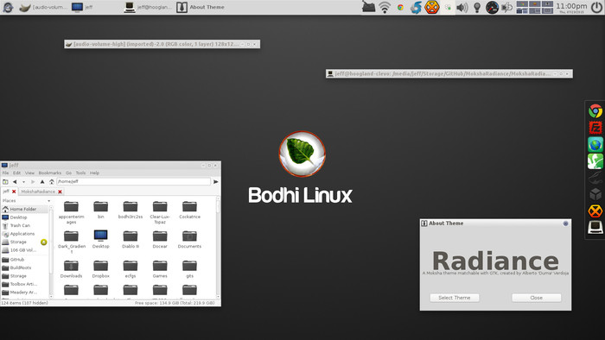Image resolution: width=605 pixels, height=340 pixels.
Task: Click the volume speaker icon in the top panel
Action: coord(462,7)
